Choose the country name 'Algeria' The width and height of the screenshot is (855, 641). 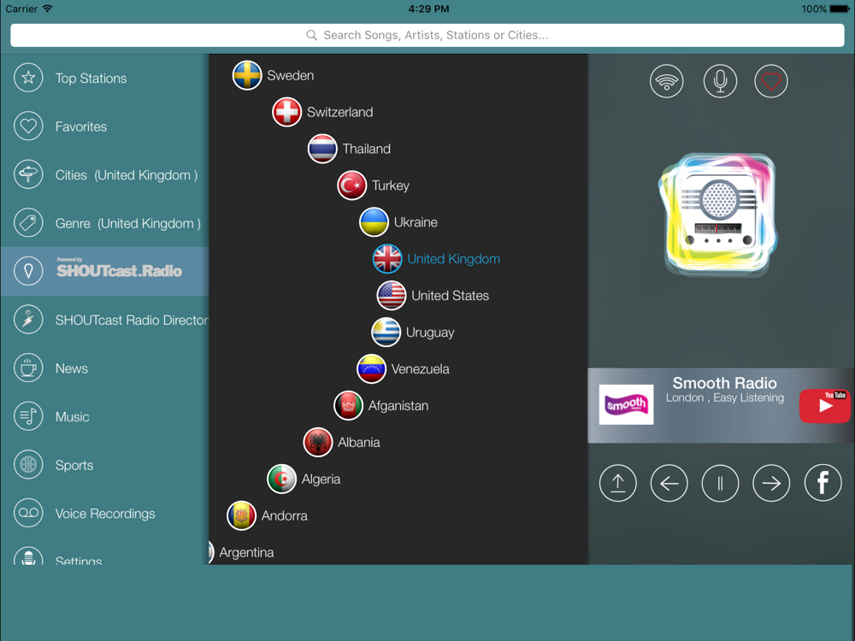pos(321,479)
